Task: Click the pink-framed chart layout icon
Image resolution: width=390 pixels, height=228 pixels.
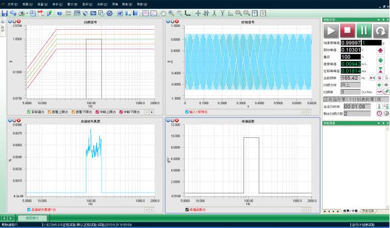Action: click(x=145, y=13)
